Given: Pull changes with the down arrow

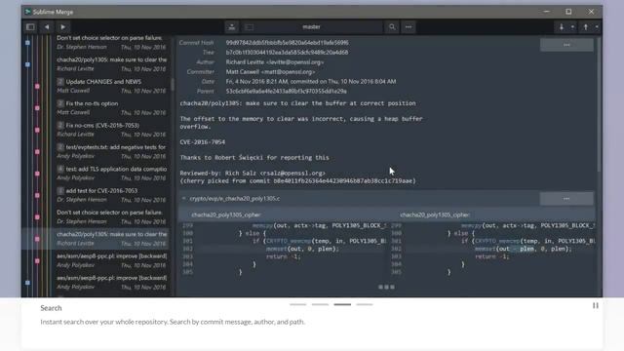Looking at the screenshot, I should (562, 27).
